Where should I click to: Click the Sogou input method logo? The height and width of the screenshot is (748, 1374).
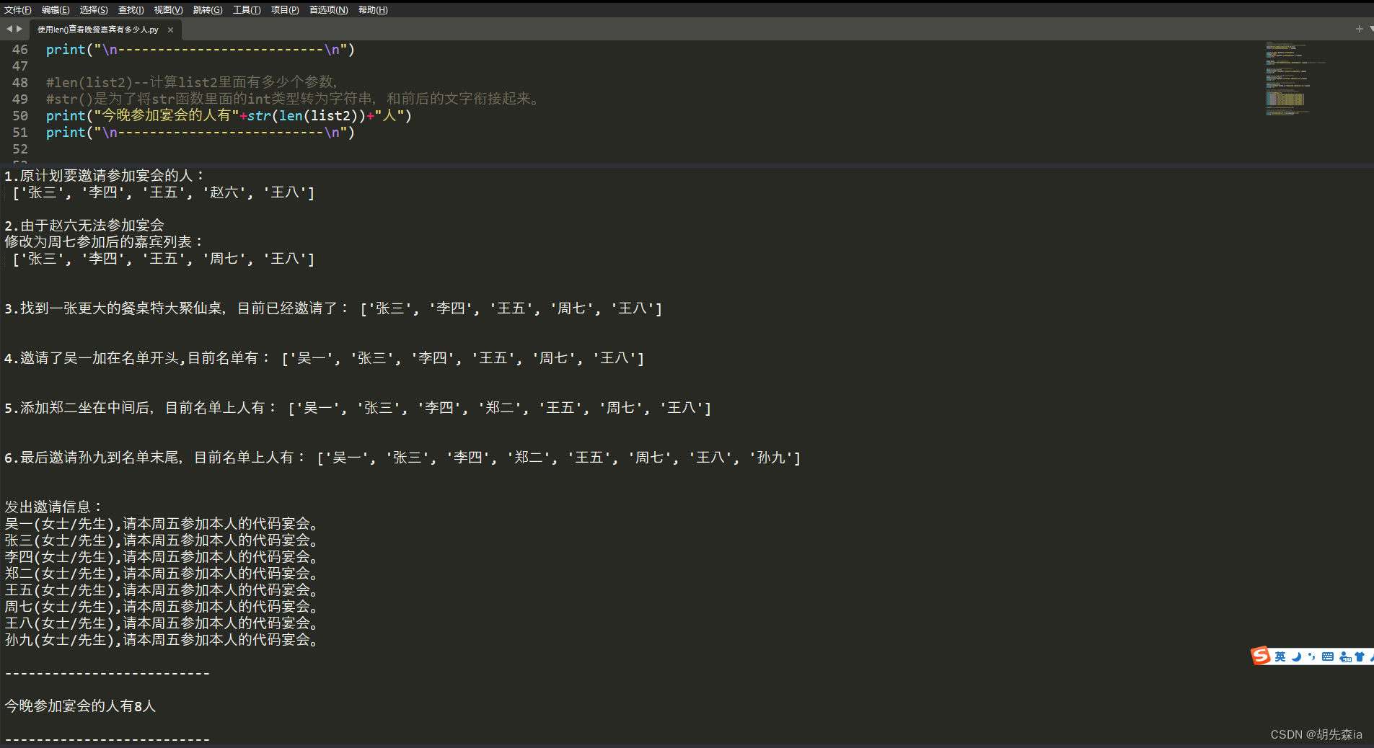[1261, 656]
